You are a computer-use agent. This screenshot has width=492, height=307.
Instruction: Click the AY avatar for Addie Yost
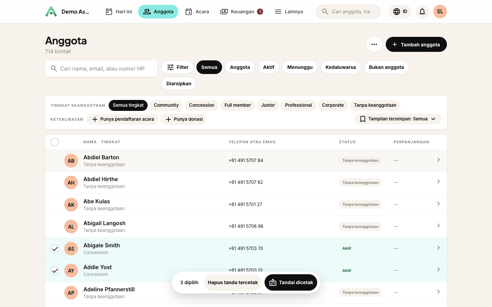pyautogui.click(x=71, y=271)
